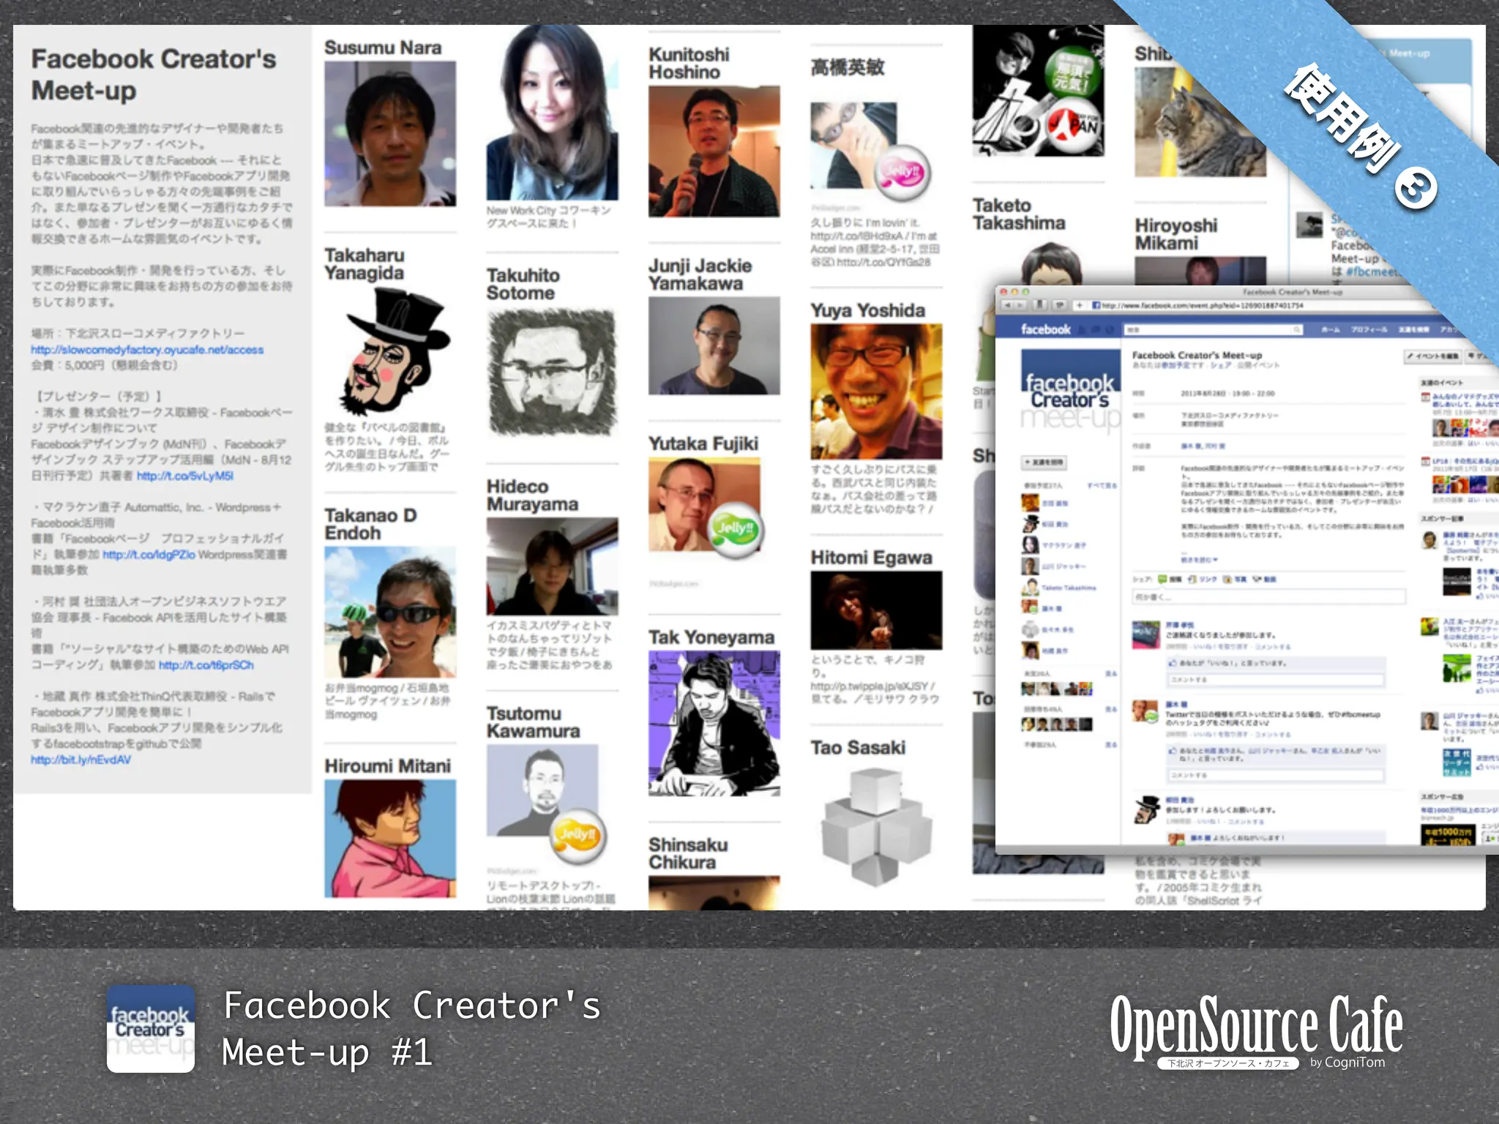The image size is (1499, 1124).
Task: Click the Susumu Nara profile photo
Action: pos(390,133)
